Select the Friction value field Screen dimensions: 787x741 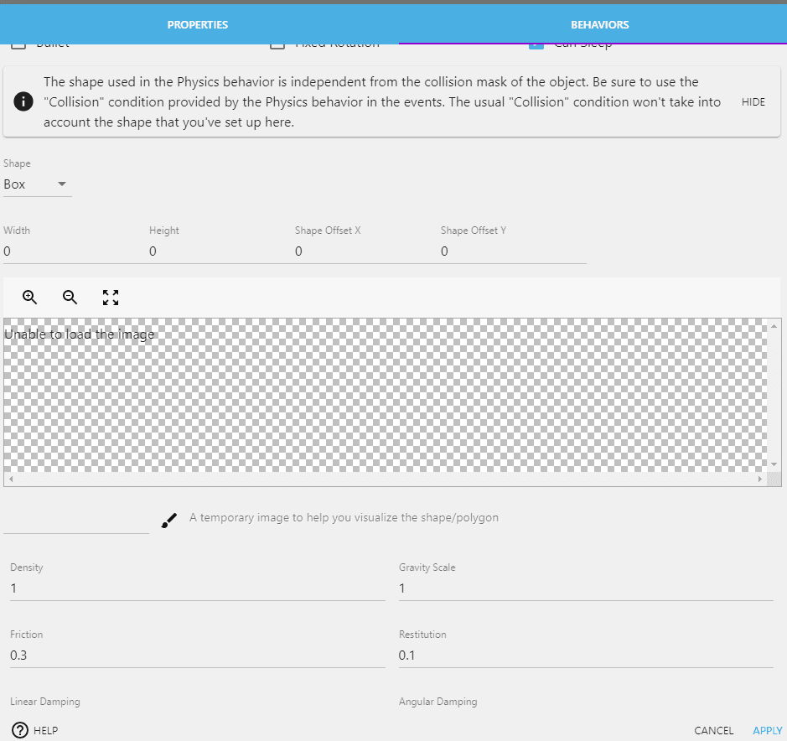(x=197, y=655)
